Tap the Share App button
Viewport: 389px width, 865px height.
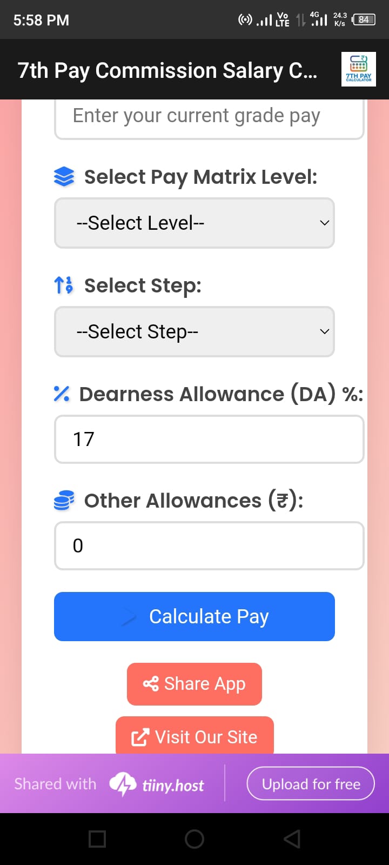click(194, 683)
